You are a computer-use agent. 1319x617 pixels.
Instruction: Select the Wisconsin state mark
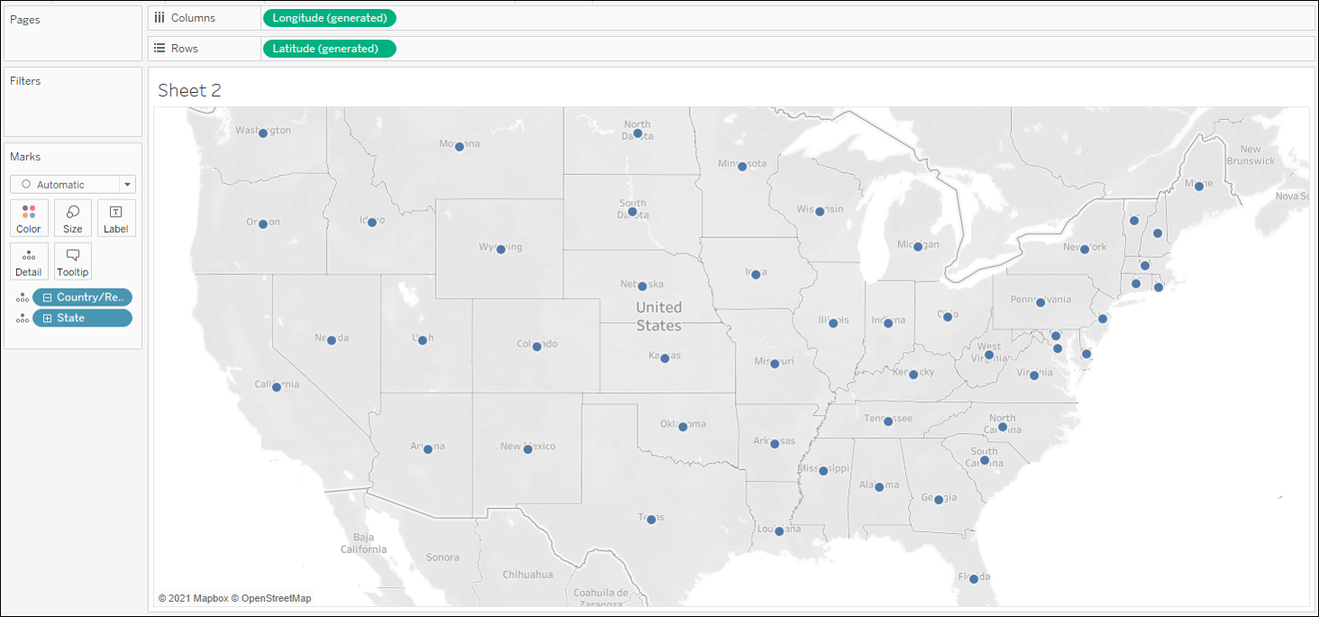pos(820,212)
